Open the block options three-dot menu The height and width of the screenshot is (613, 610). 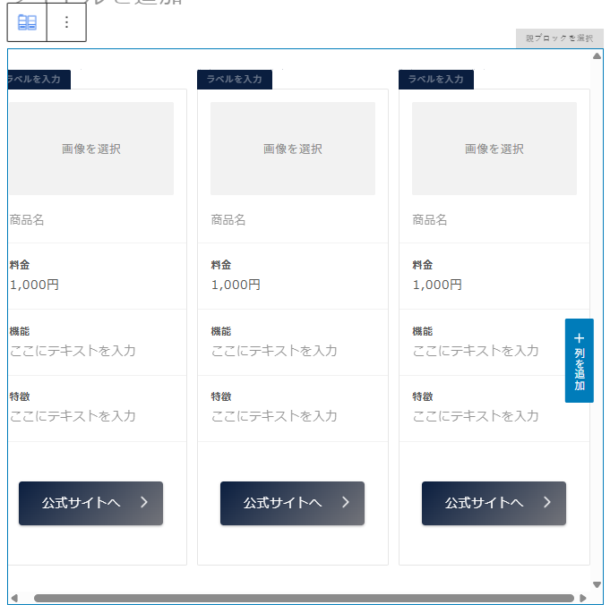66,22
